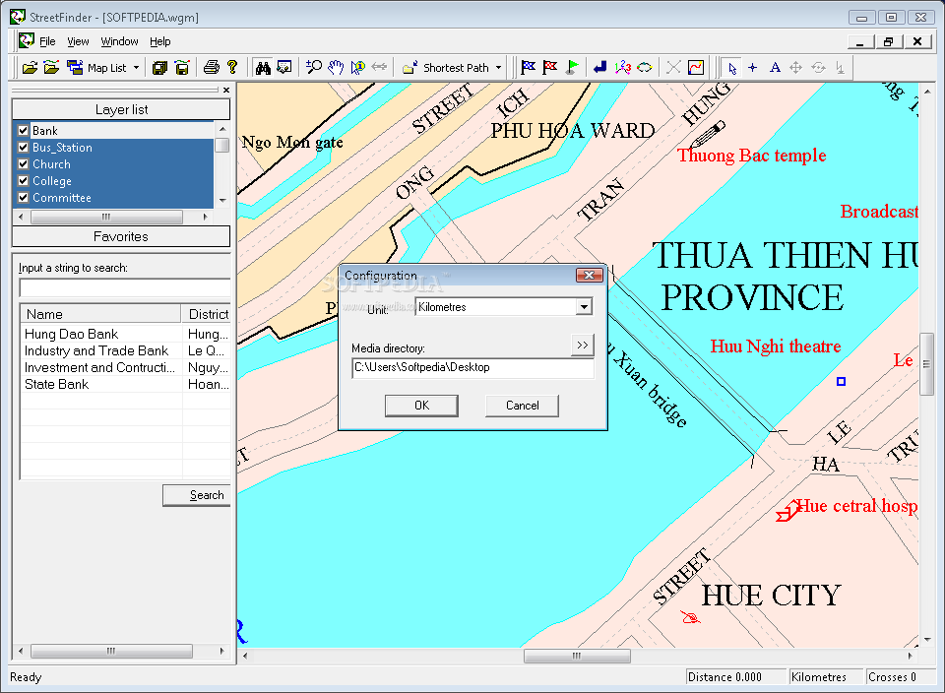Click the save map floppy icon

pyautogui.click(x=182, y=68)
